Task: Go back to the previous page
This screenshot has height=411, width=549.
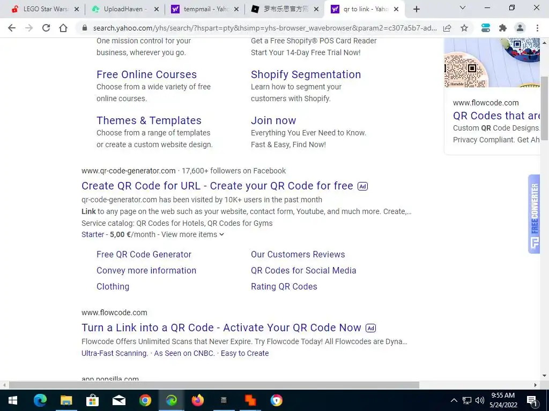Action: tap(12, 28)
